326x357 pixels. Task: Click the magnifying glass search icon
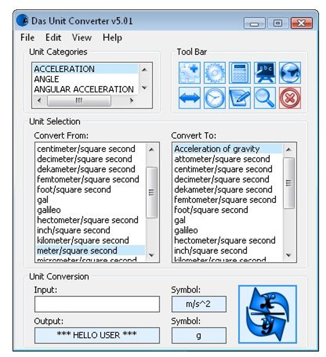(x=265, y=98)
